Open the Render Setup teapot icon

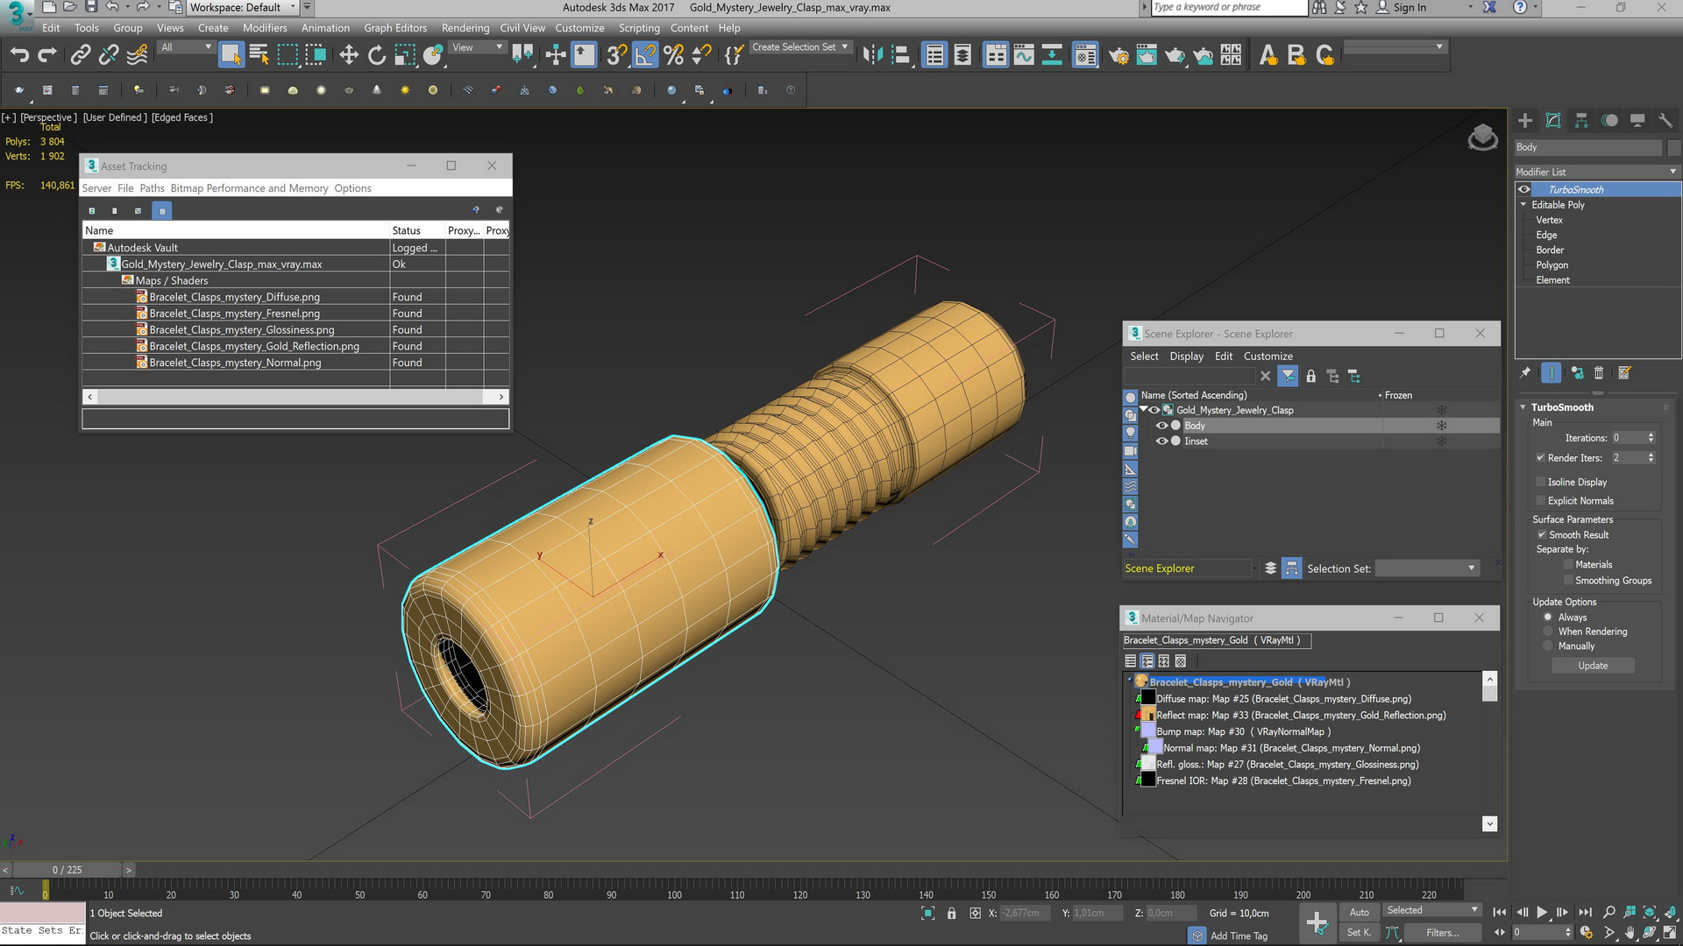(x=1118, y=55)
